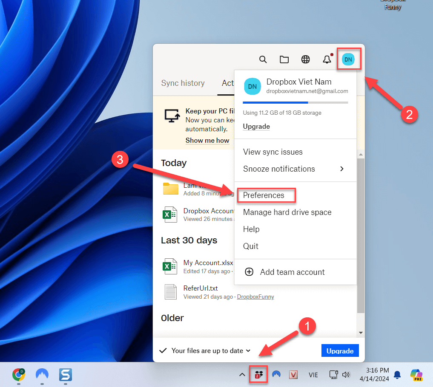Screen dimensions: 433x387
Task: Open Preferences from account menu
Action: click(x=264, y=195)
